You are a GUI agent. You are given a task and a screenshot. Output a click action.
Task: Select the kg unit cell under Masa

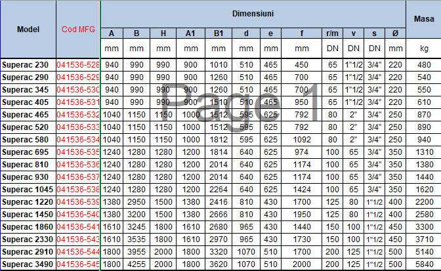pyautogui.click(x=423, y=49)
